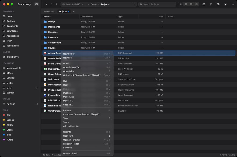
Task: Choose Duplicate in the context menu
Action: coord(87,93)
